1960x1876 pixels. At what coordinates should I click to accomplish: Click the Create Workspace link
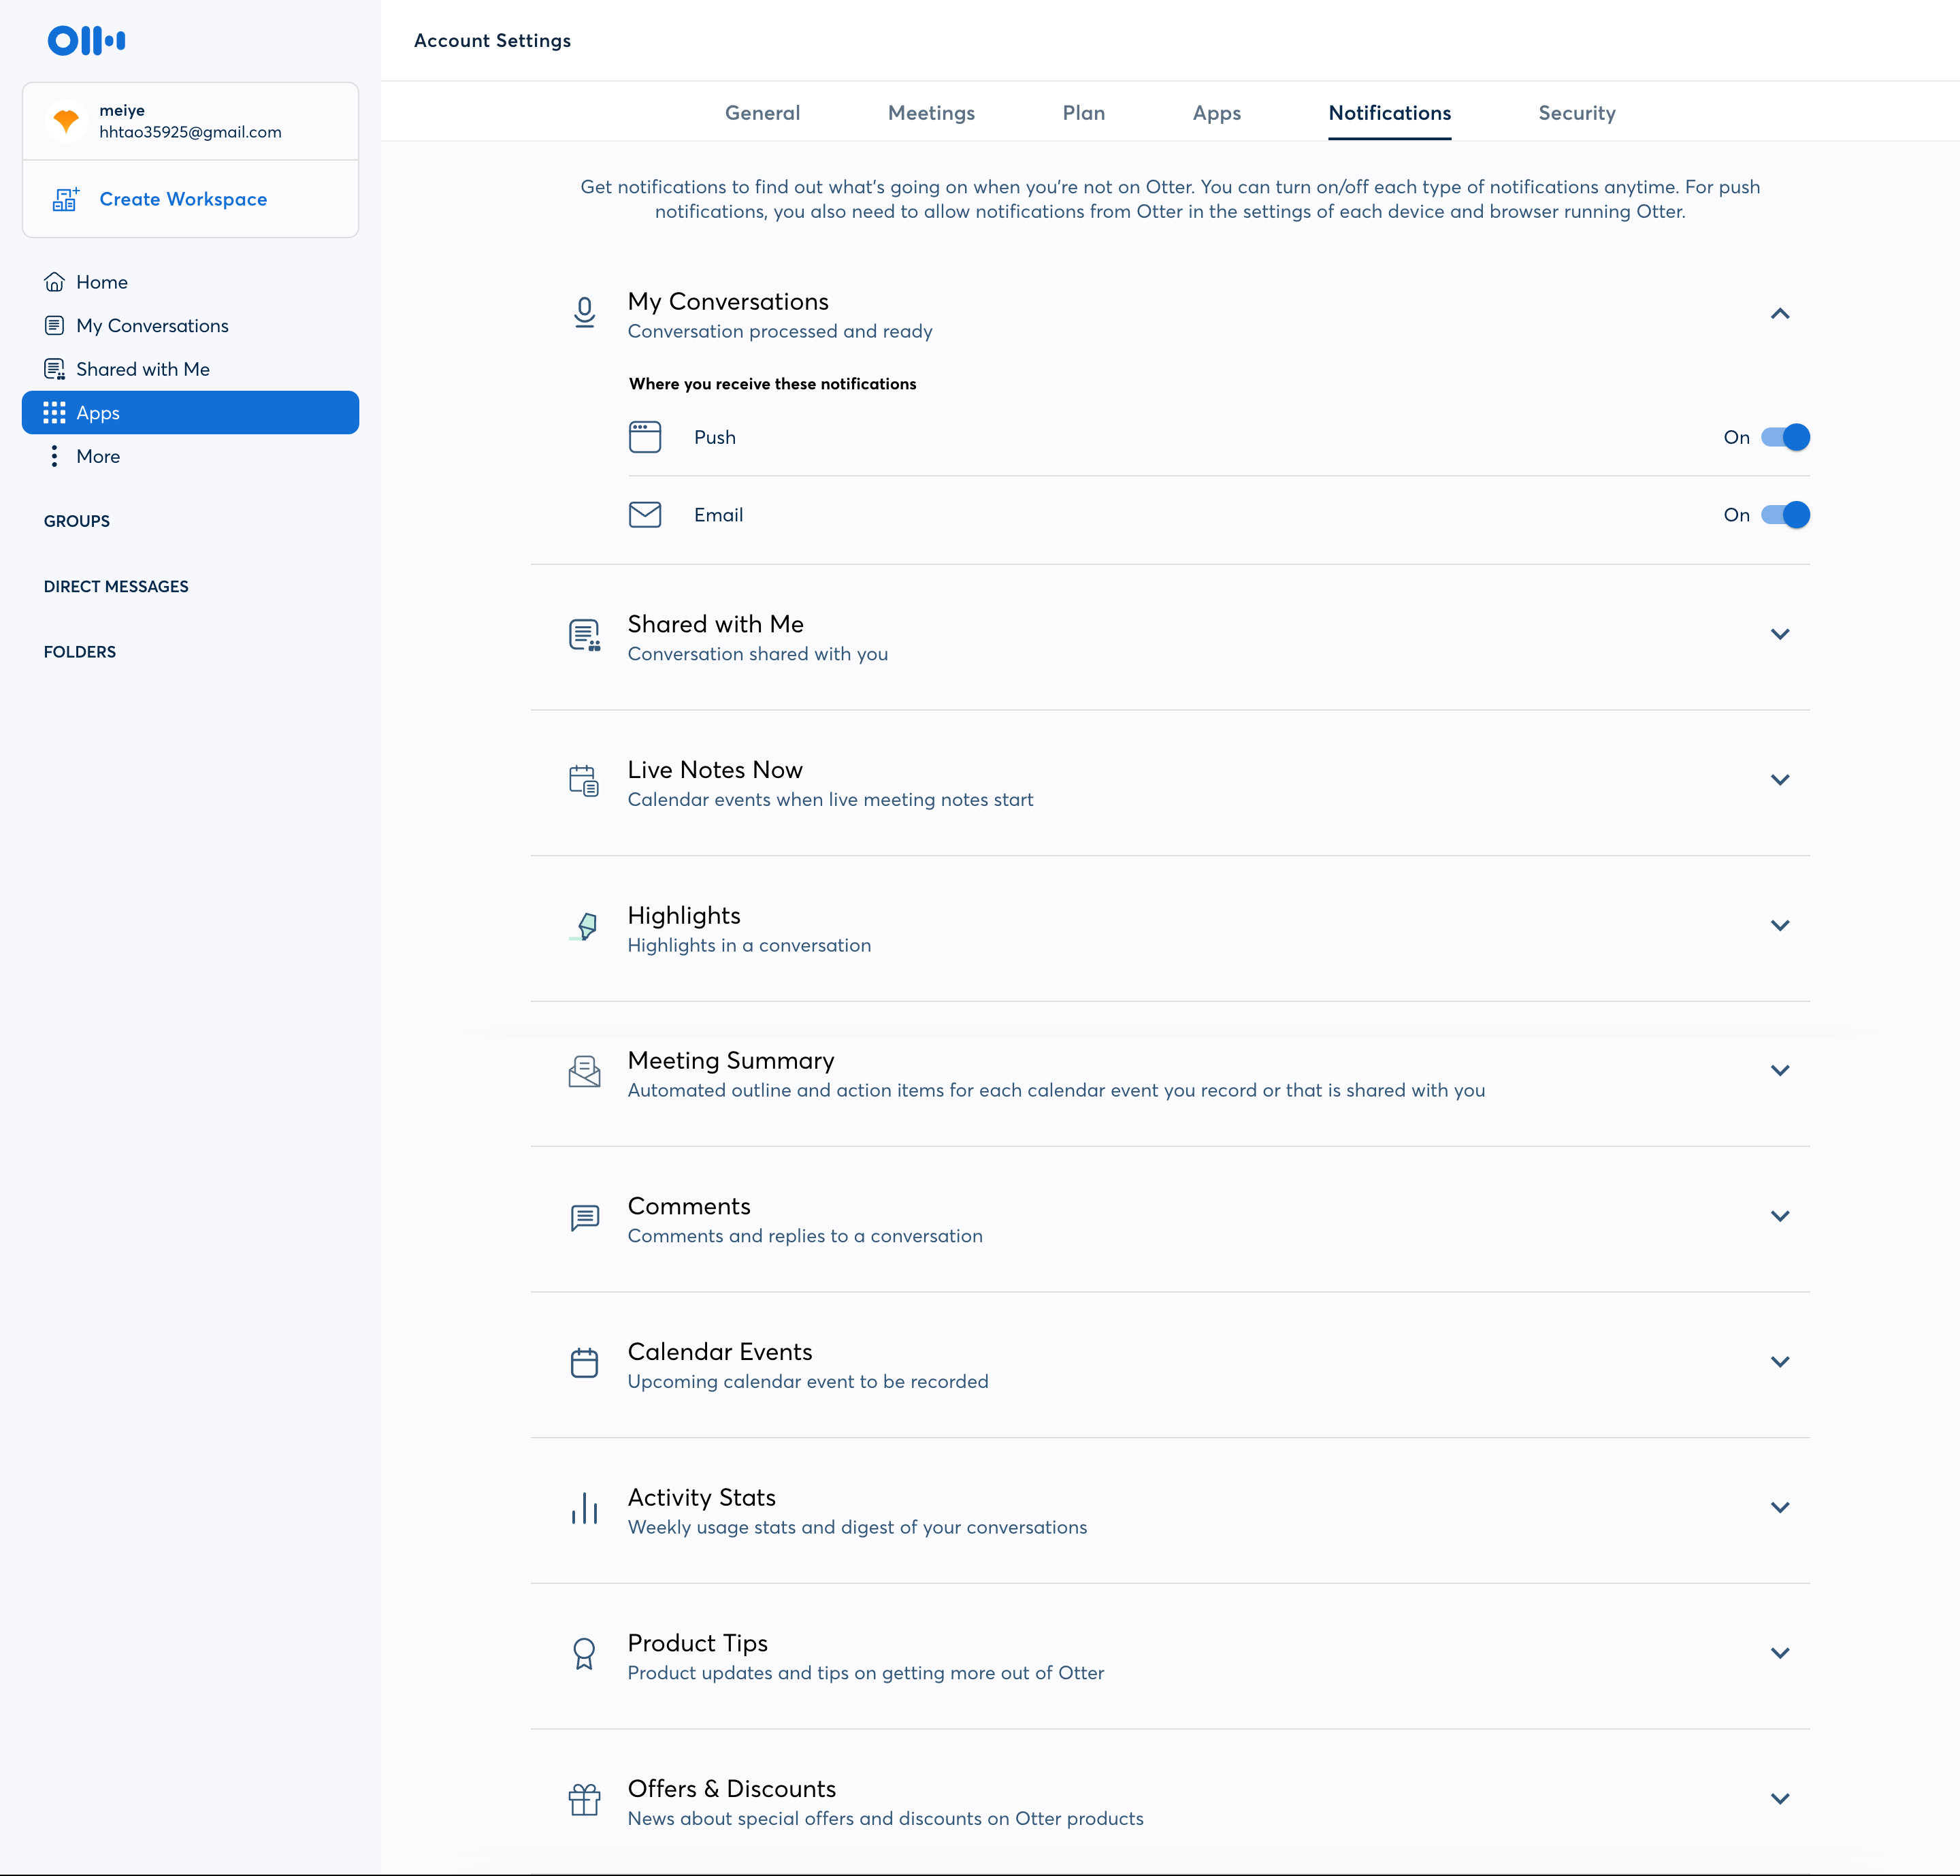(x=183, y=199)
